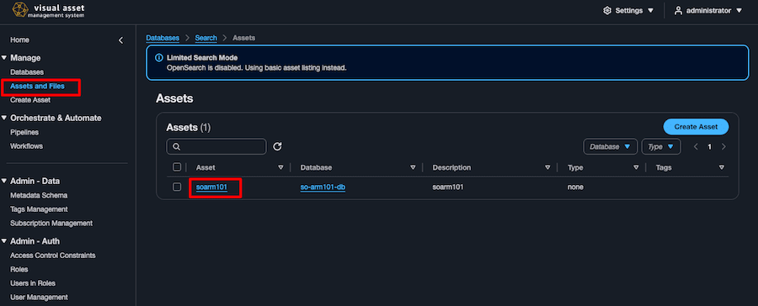Collapse the Admin - Auth section

[x=4, y=241]
